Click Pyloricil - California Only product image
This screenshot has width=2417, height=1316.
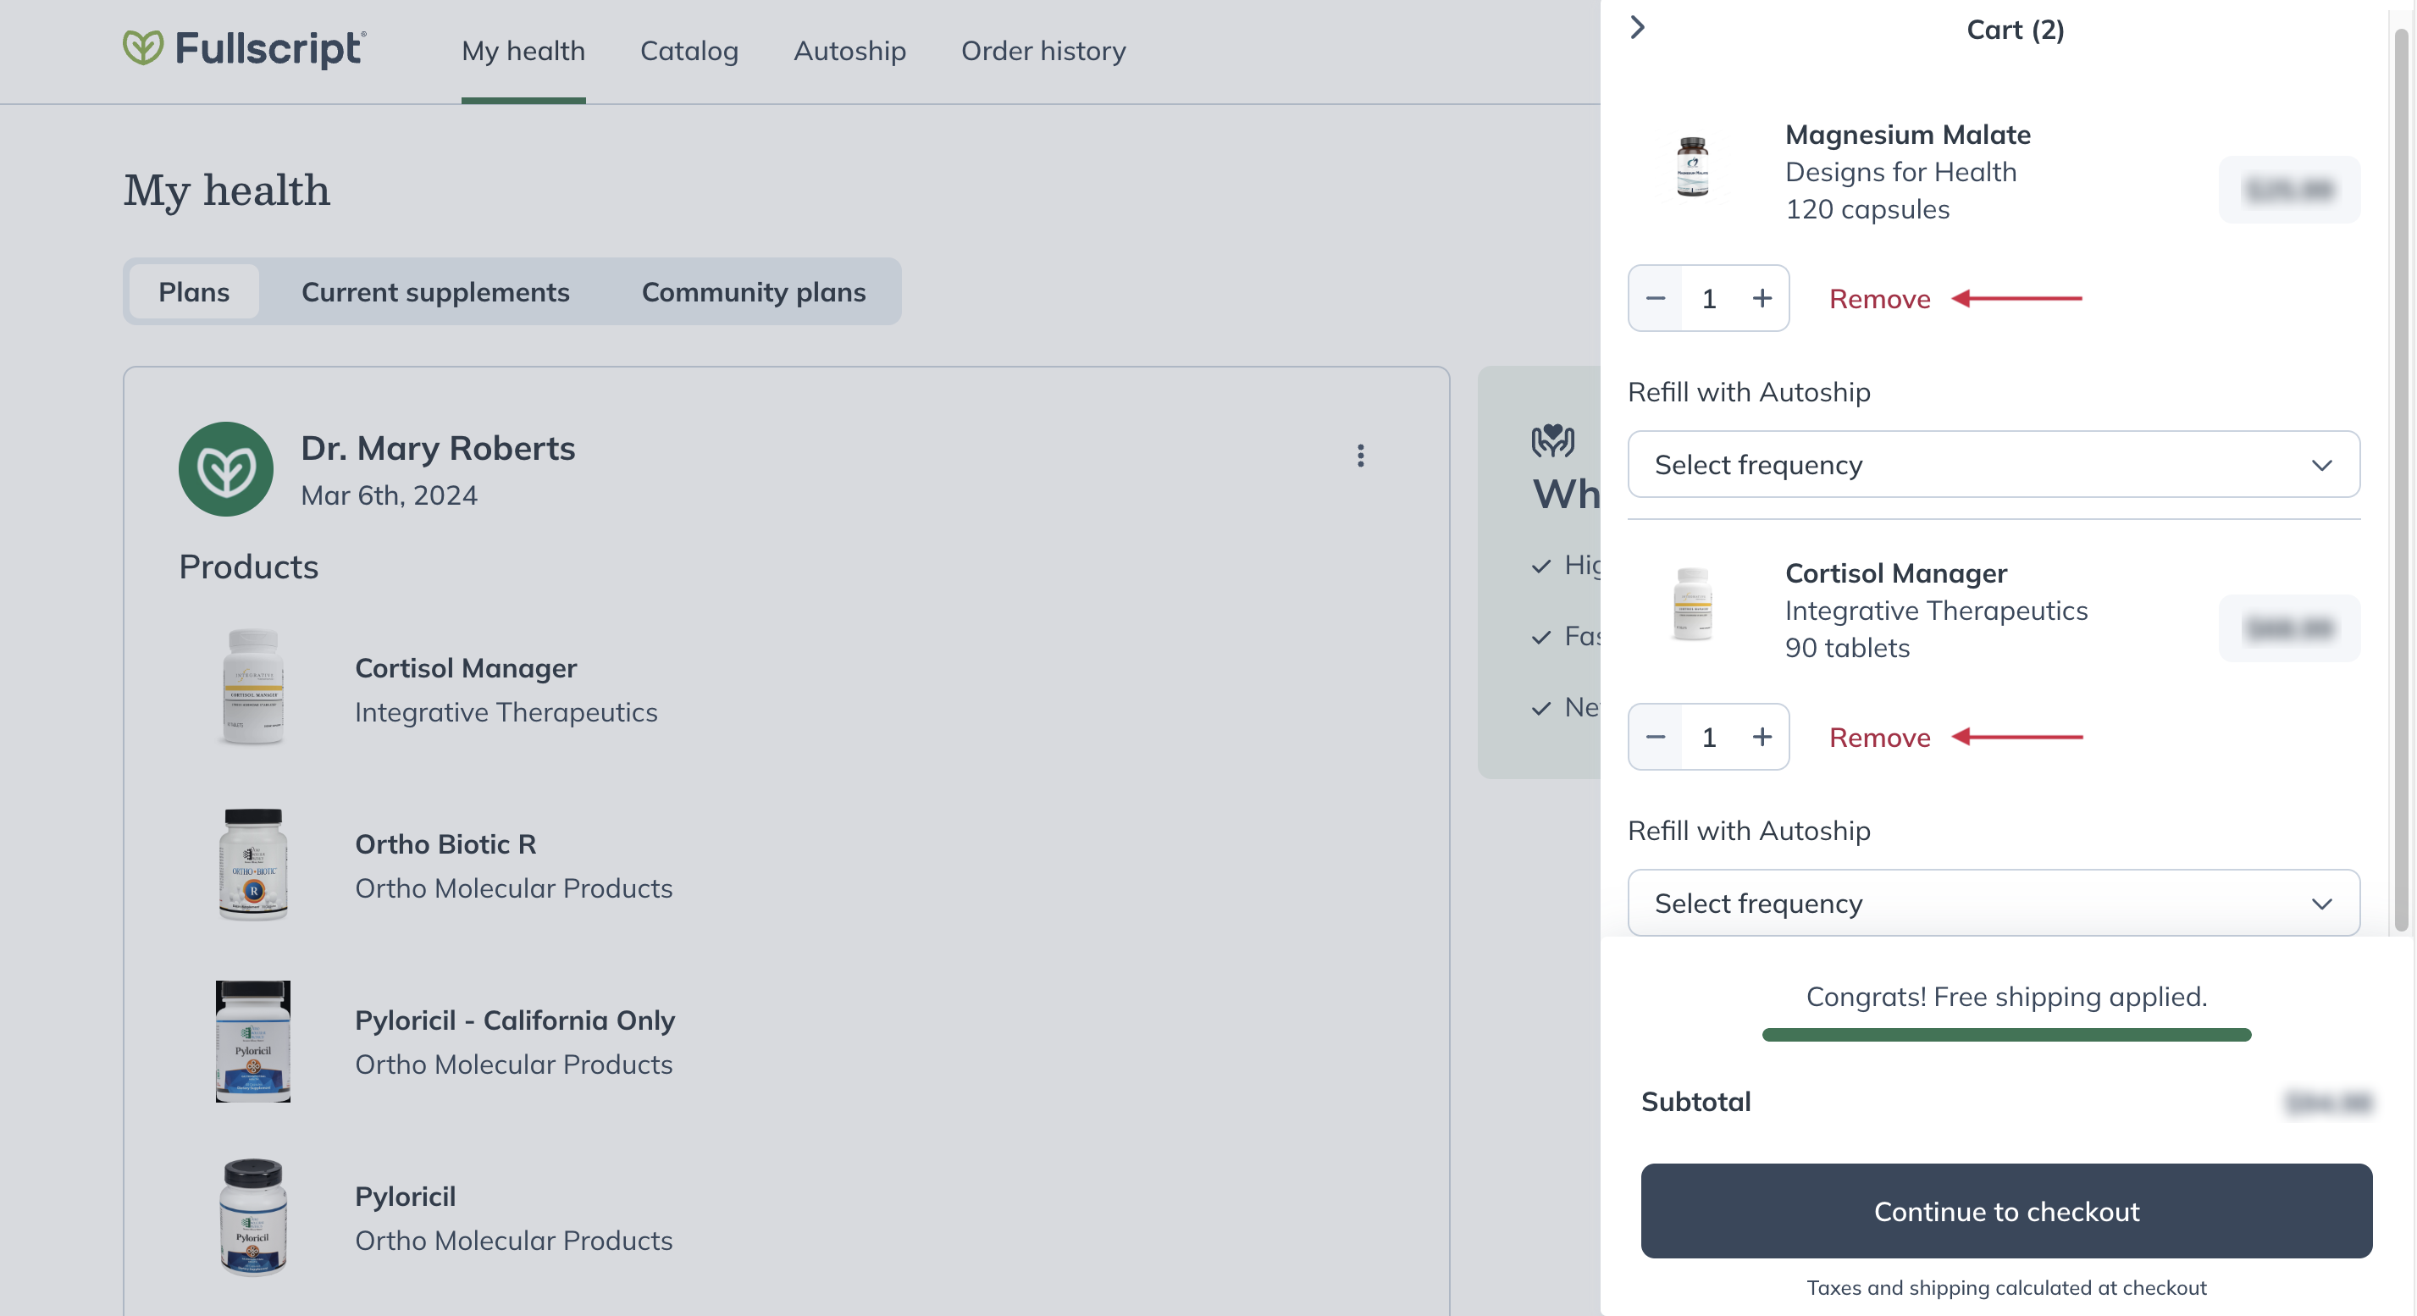tap(253, 1041)
